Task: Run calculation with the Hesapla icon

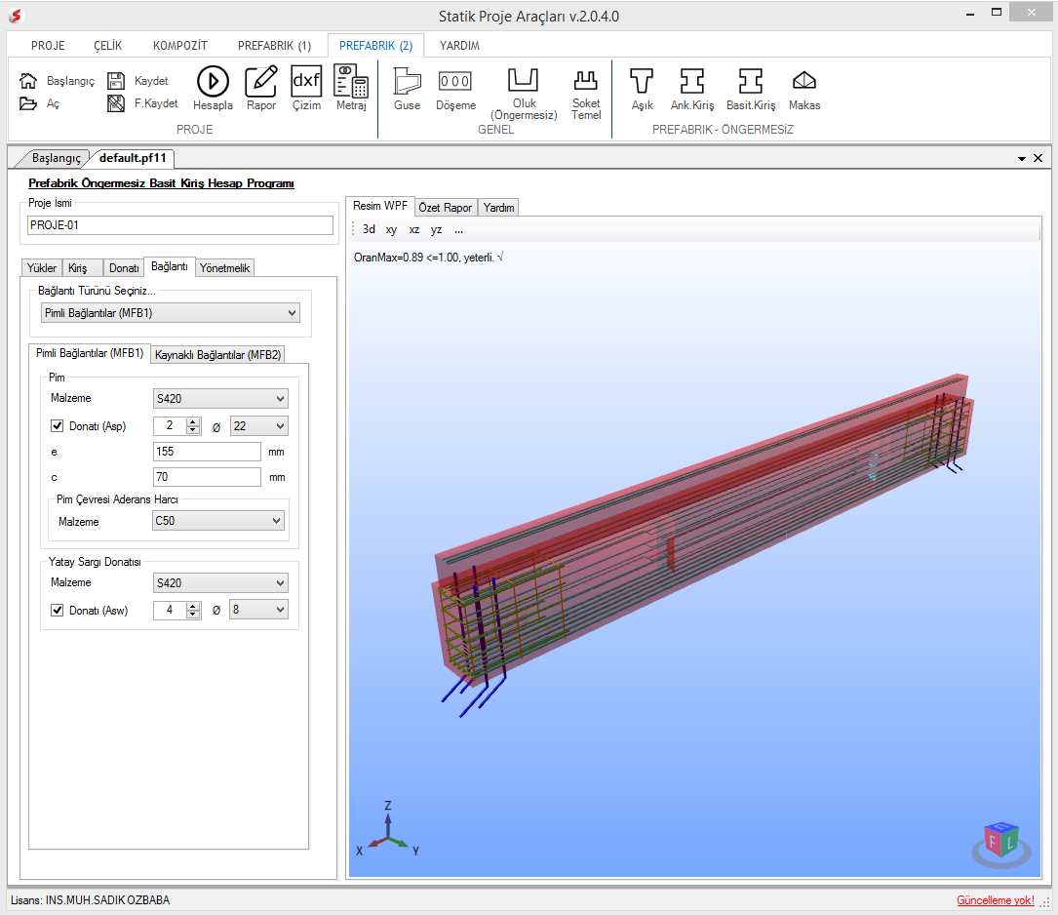Action: tap(213, 81)
